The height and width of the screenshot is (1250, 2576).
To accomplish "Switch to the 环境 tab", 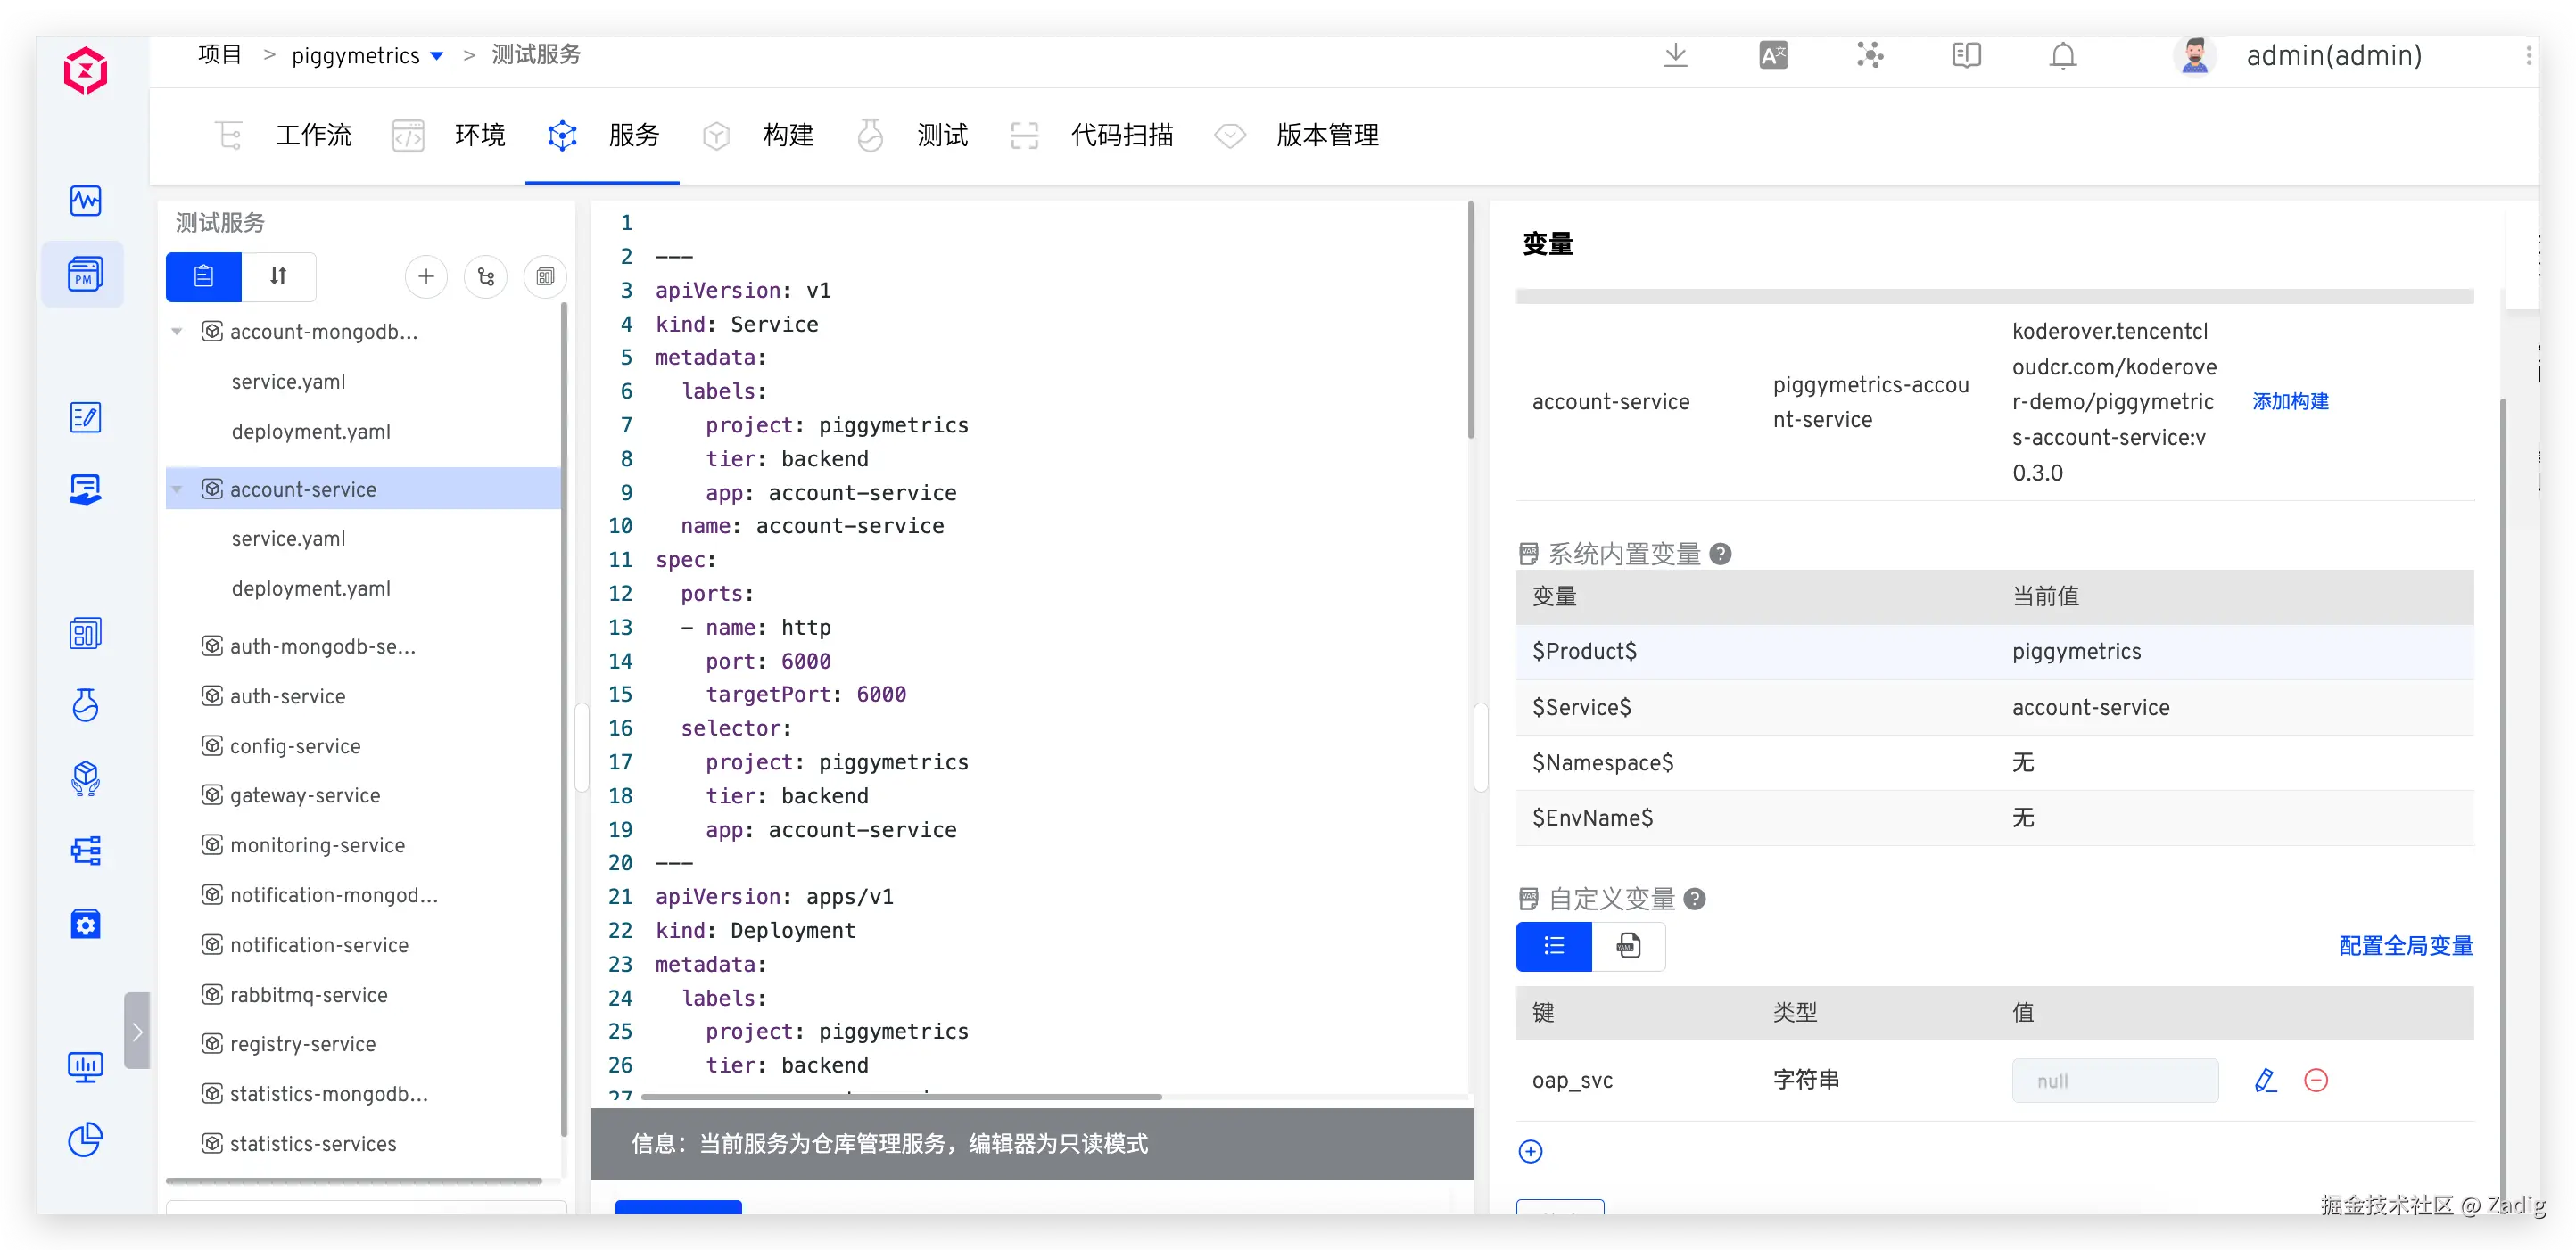I will [479, 136].
